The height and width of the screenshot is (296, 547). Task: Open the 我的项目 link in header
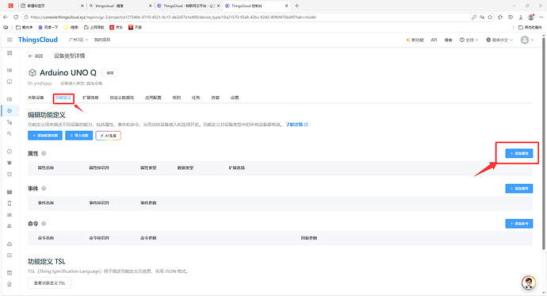point(101,40)
